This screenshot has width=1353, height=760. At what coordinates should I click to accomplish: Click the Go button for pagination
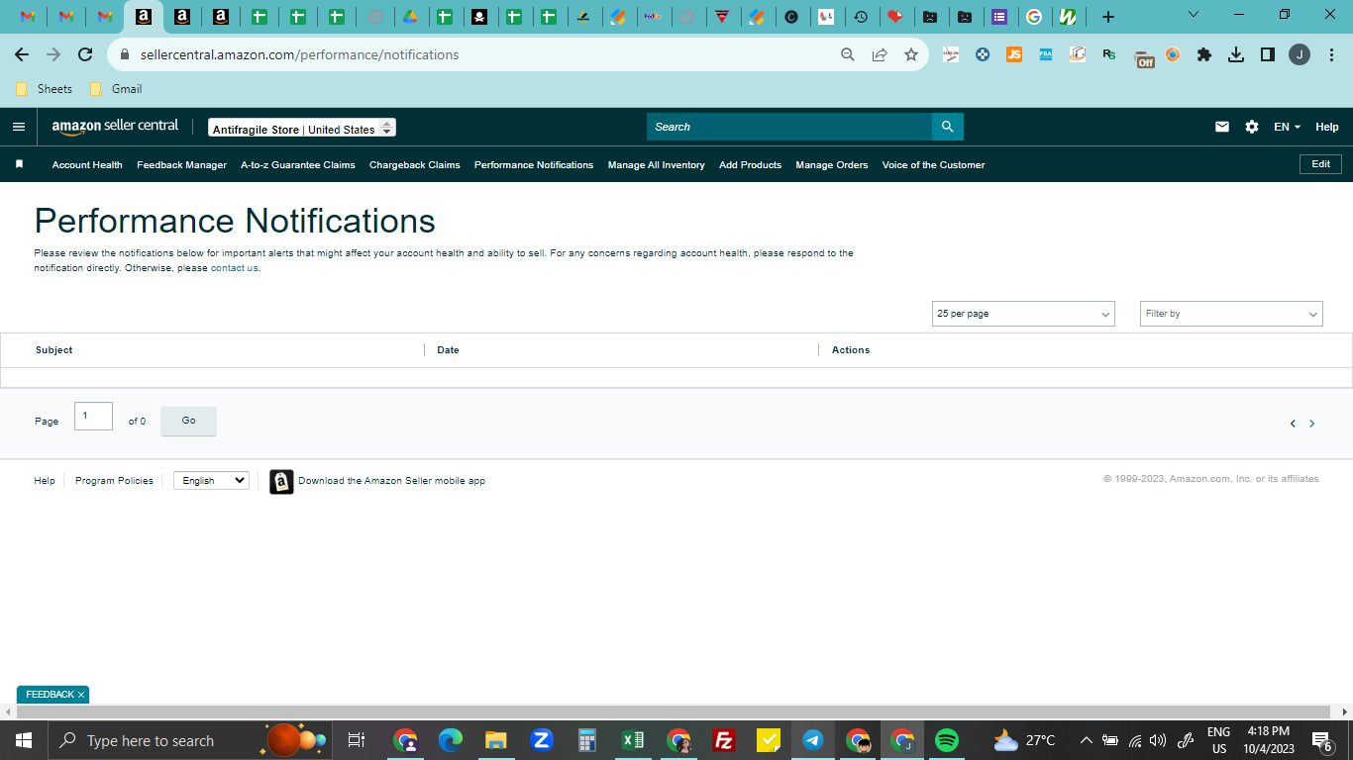[x=188, y=421]
